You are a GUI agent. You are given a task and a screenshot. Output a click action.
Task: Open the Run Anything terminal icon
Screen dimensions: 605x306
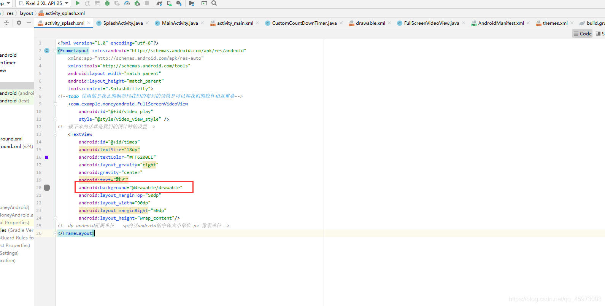coord(204,3)
